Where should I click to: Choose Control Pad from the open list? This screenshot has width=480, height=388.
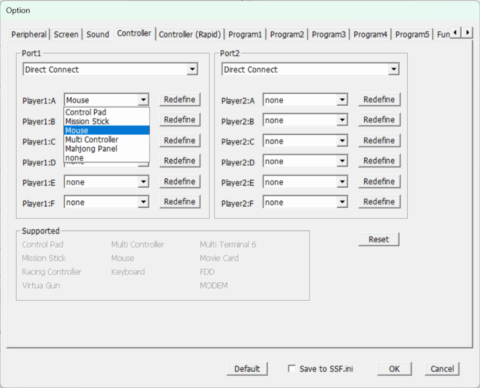click(x=86, y=112)
